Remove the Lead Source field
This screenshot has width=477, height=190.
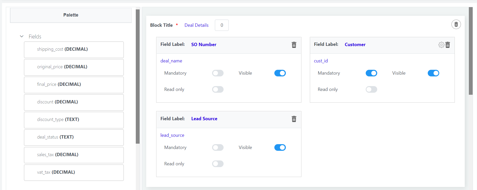pyautogui.click(x=294, y=119)
